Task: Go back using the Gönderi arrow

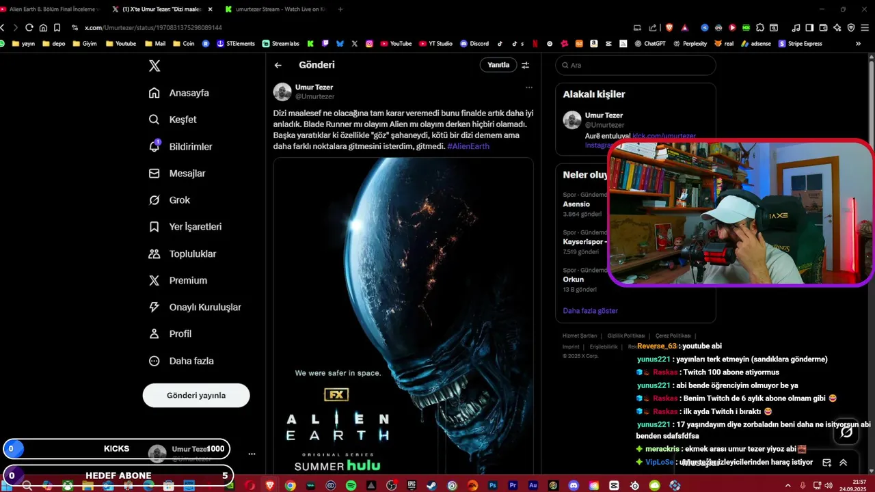Action: (278, 65)
